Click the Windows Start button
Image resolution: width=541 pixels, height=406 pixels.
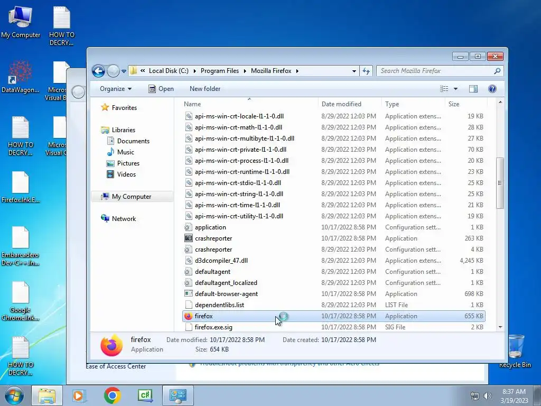pos(14,395)
